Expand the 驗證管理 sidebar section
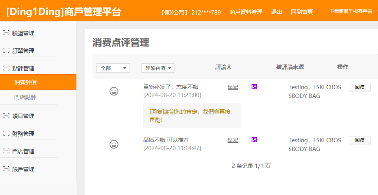Viewport: 378px width, 195px height. coord(23,33)
